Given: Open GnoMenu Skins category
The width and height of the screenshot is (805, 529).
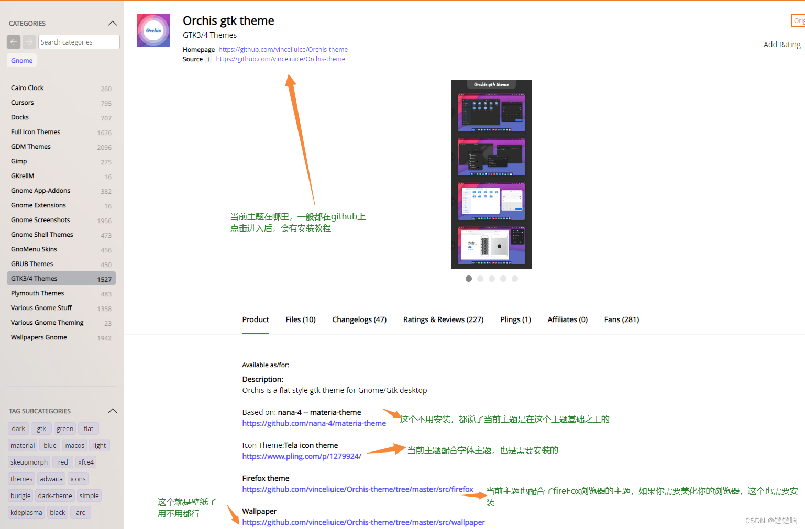Looking at the screenshot, I should [x=61, y=249].
